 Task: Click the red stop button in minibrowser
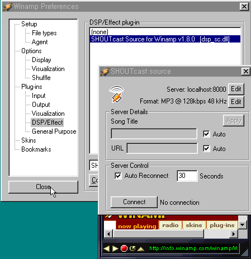pos(124,248)
